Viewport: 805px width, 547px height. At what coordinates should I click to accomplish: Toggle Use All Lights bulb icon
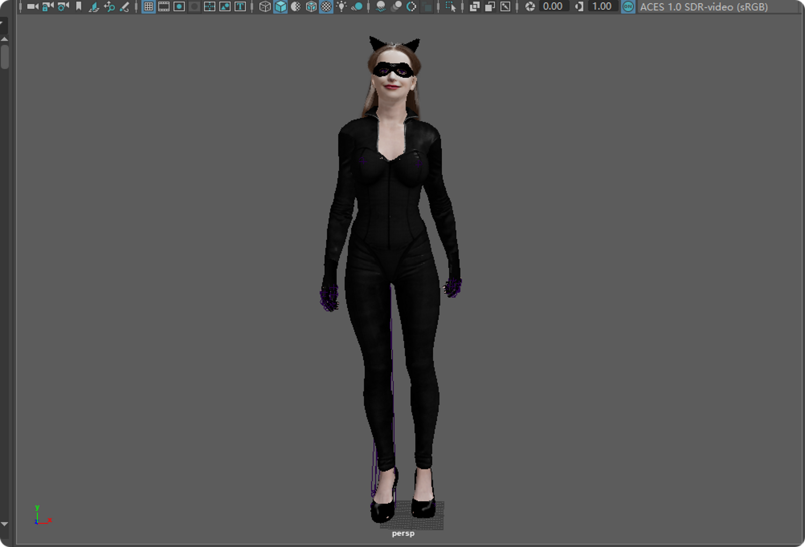pos(342,6)
